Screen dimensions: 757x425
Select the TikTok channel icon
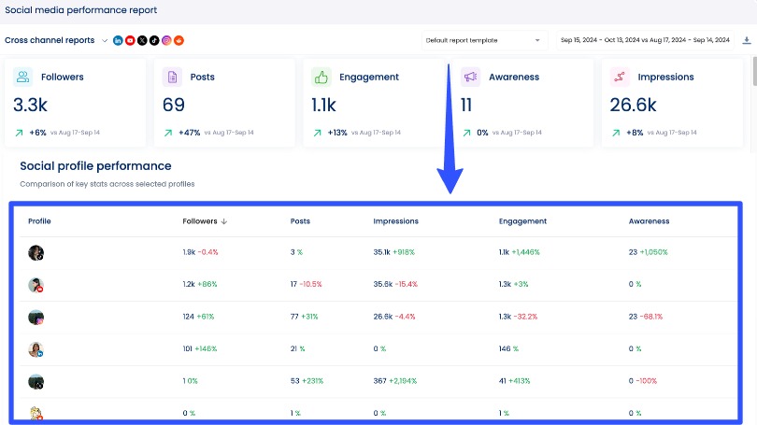click(x=154, y=40)
